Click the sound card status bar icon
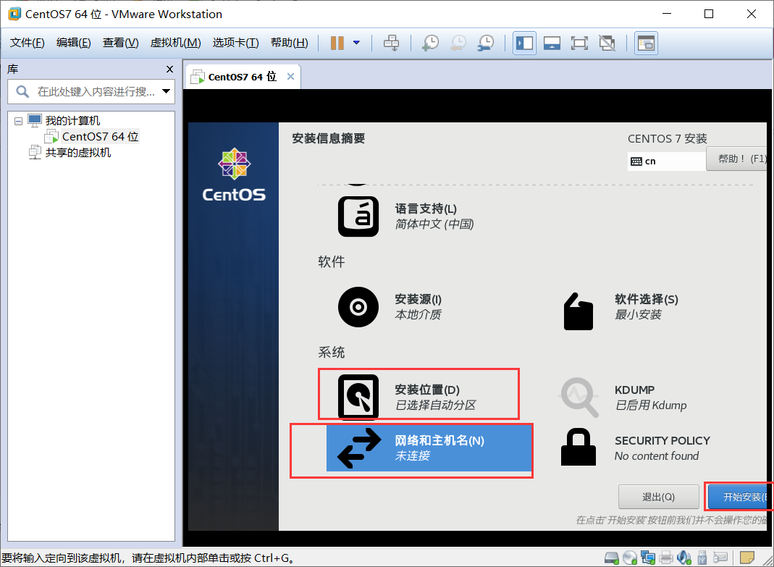Image resolution: width=774 pixels, height=567 pixels. click(x=683, y=558)
